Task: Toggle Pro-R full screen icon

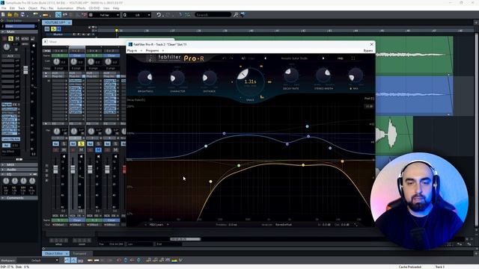Action: pos(353,58)
